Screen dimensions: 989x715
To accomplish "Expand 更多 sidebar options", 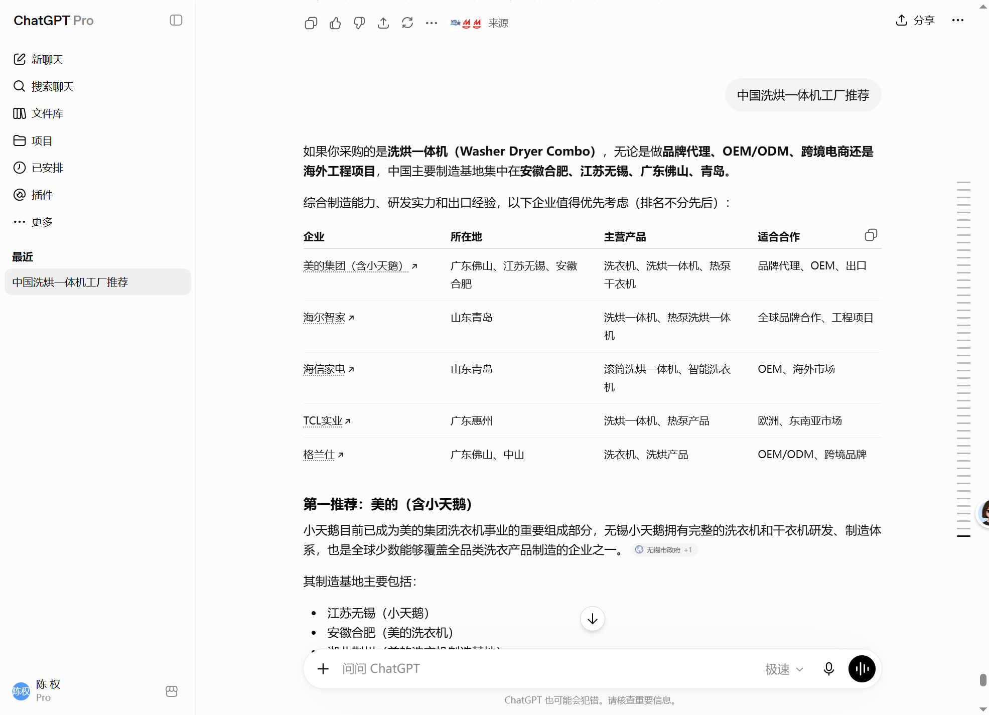I will pyautogui.click(x=33, y=222).
